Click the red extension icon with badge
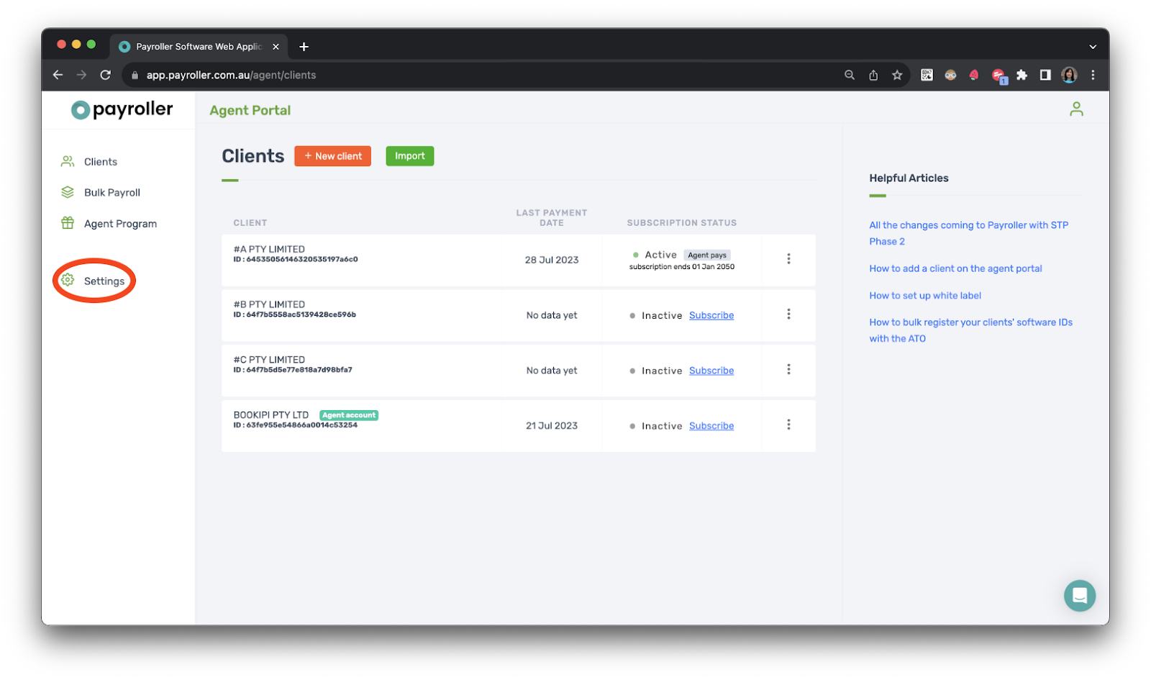Image resolution: width=1151 pixels, height=680 pixels. [x=998, y=76]
